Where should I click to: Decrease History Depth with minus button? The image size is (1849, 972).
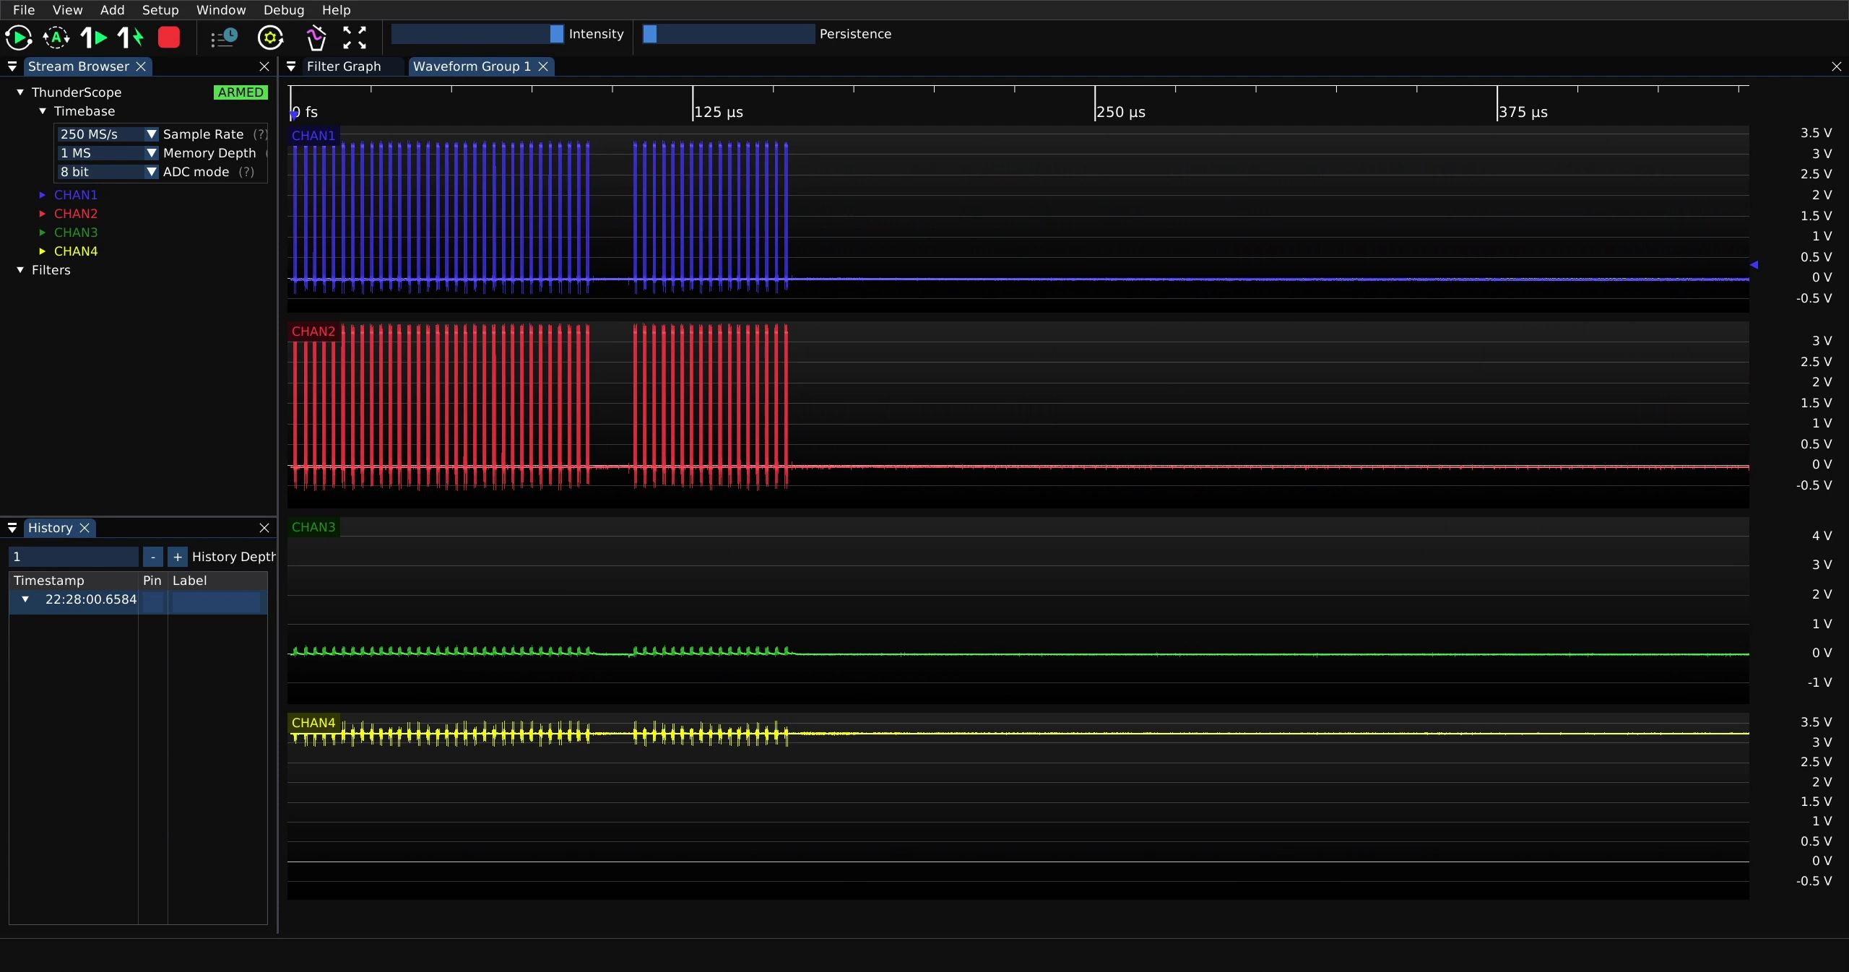[153, 557]
